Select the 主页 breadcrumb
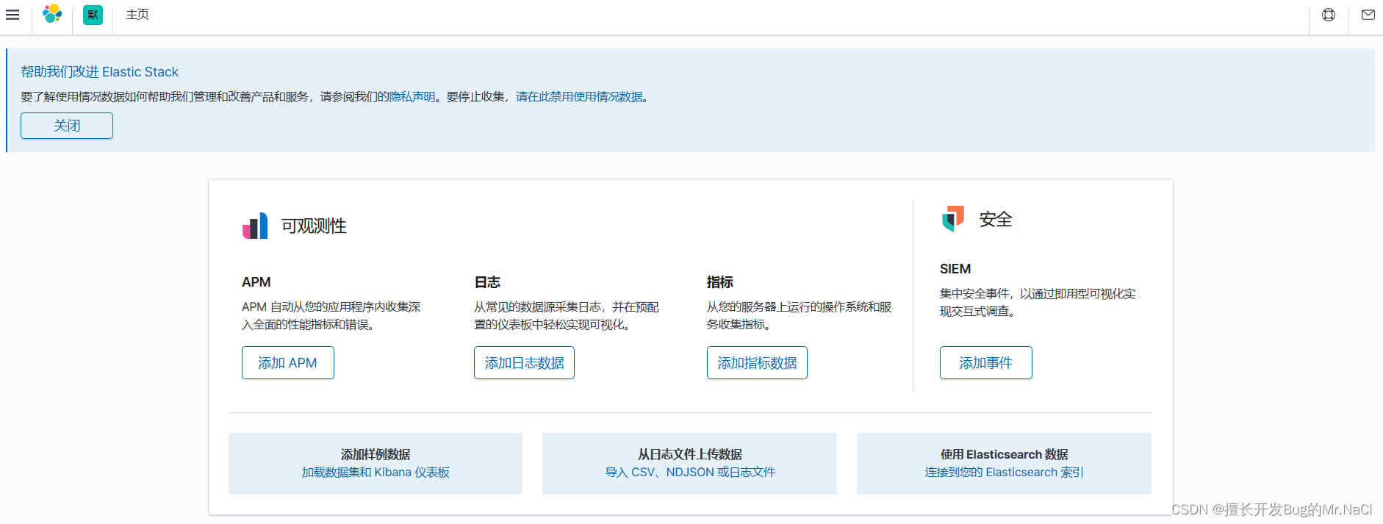This screenshot has width=1383, height=524. (x=137, y=15)
